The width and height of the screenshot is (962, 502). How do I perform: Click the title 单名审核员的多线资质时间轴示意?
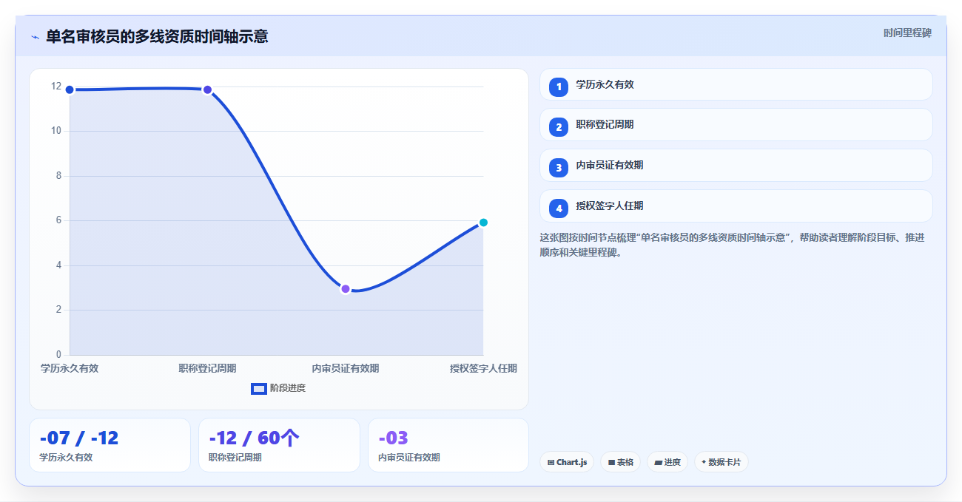(x=157, y=36)
